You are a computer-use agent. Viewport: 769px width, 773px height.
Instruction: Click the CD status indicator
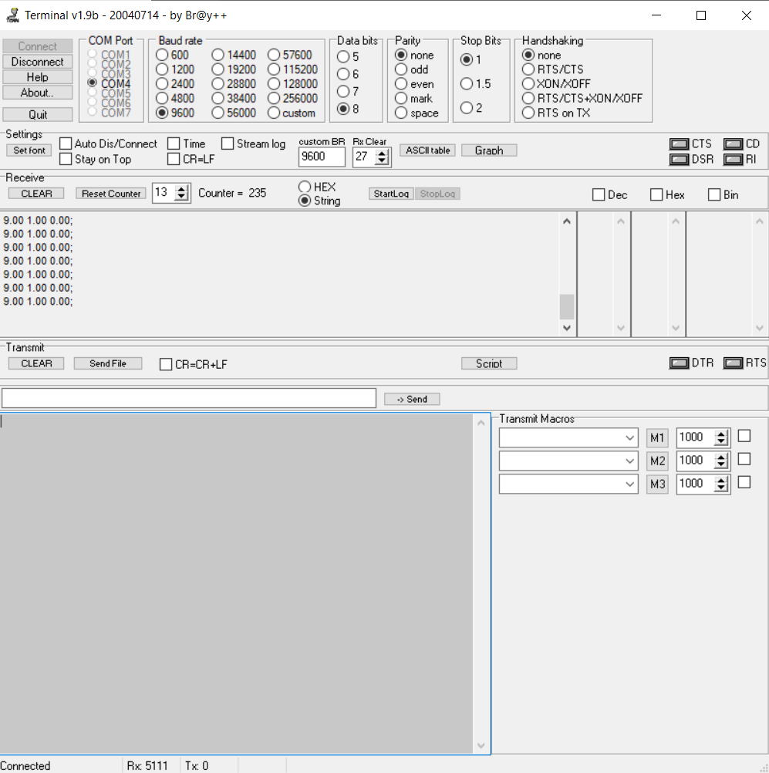pos(733,144)
